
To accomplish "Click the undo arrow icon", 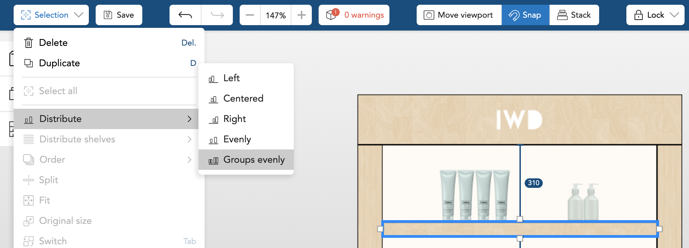I will coord(185,15).
